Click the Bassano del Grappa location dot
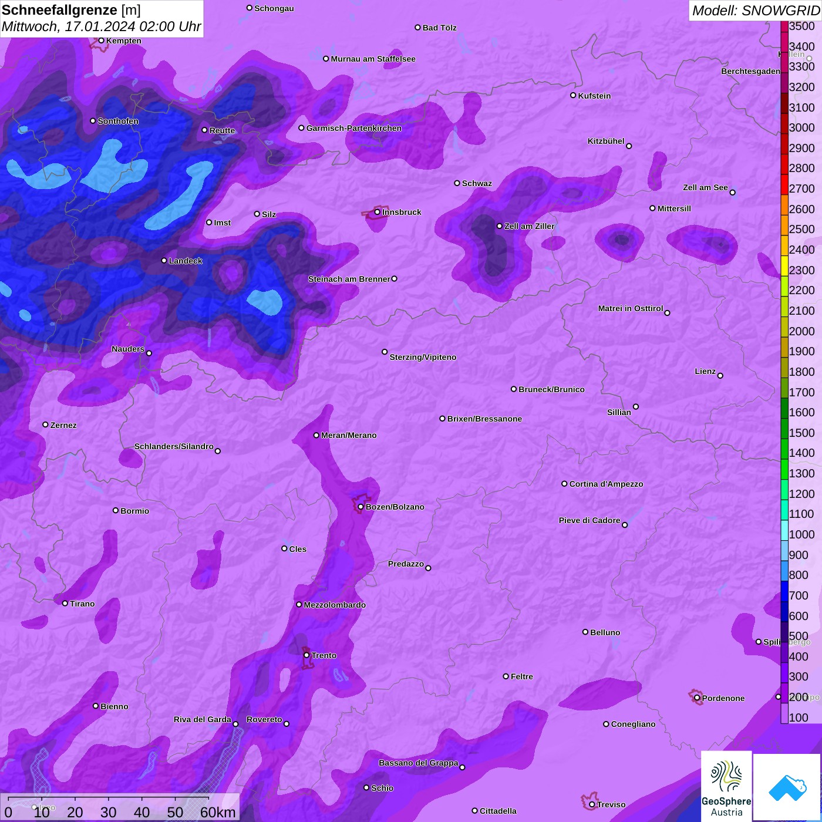Screen dimensions: 822x822 [x=462, y=767]
